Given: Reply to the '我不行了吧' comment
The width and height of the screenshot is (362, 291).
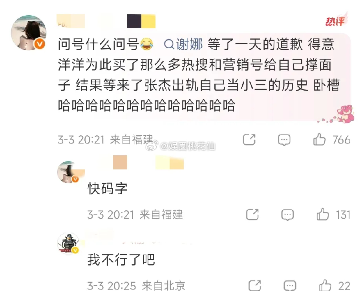Looking at the screenshot, I should pyautogui.click(x=290, y=286).
